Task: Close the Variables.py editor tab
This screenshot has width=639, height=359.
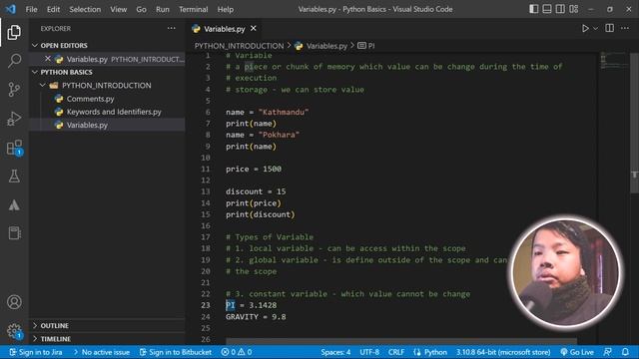Action: coord(254,29)
